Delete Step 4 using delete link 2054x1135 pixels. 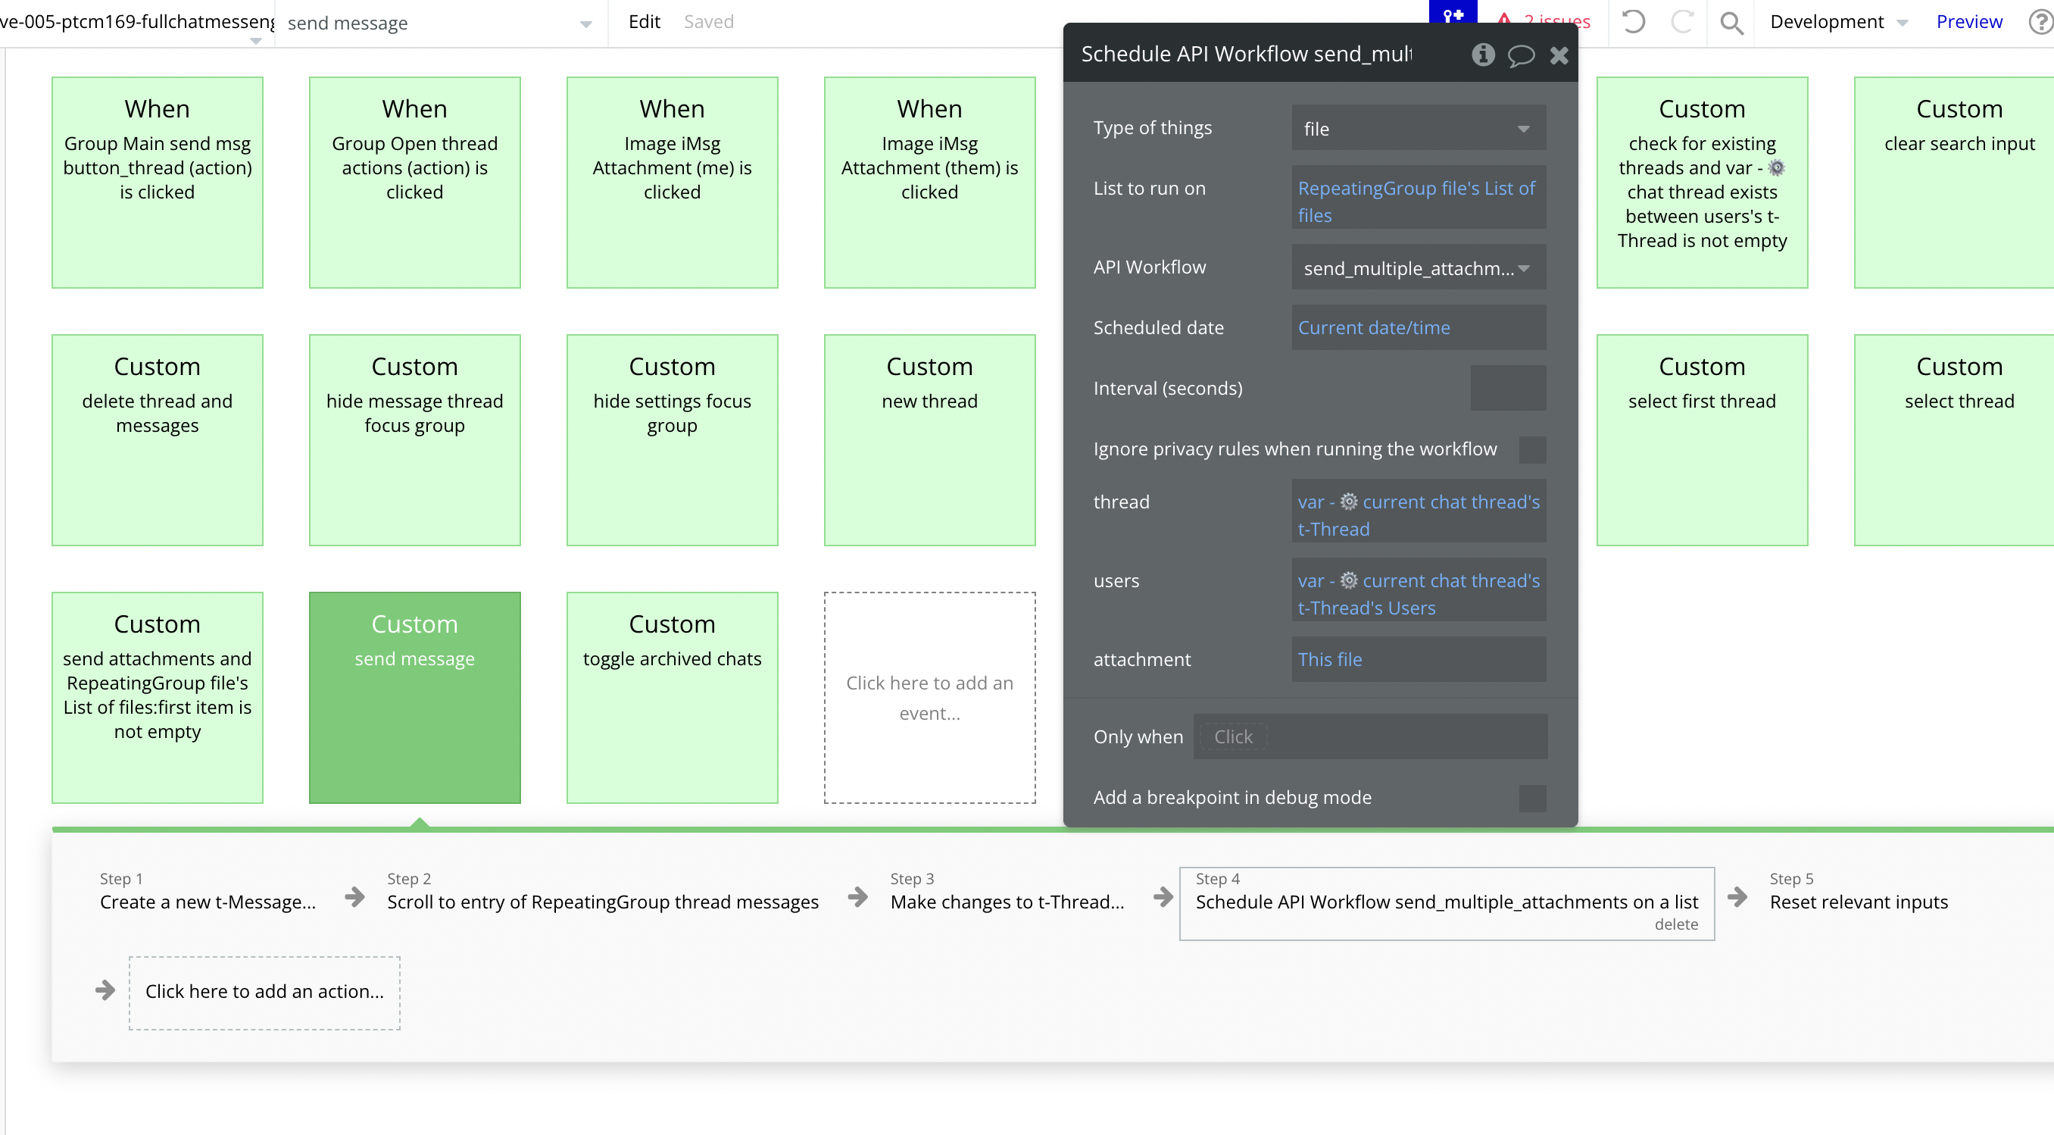1675,924
